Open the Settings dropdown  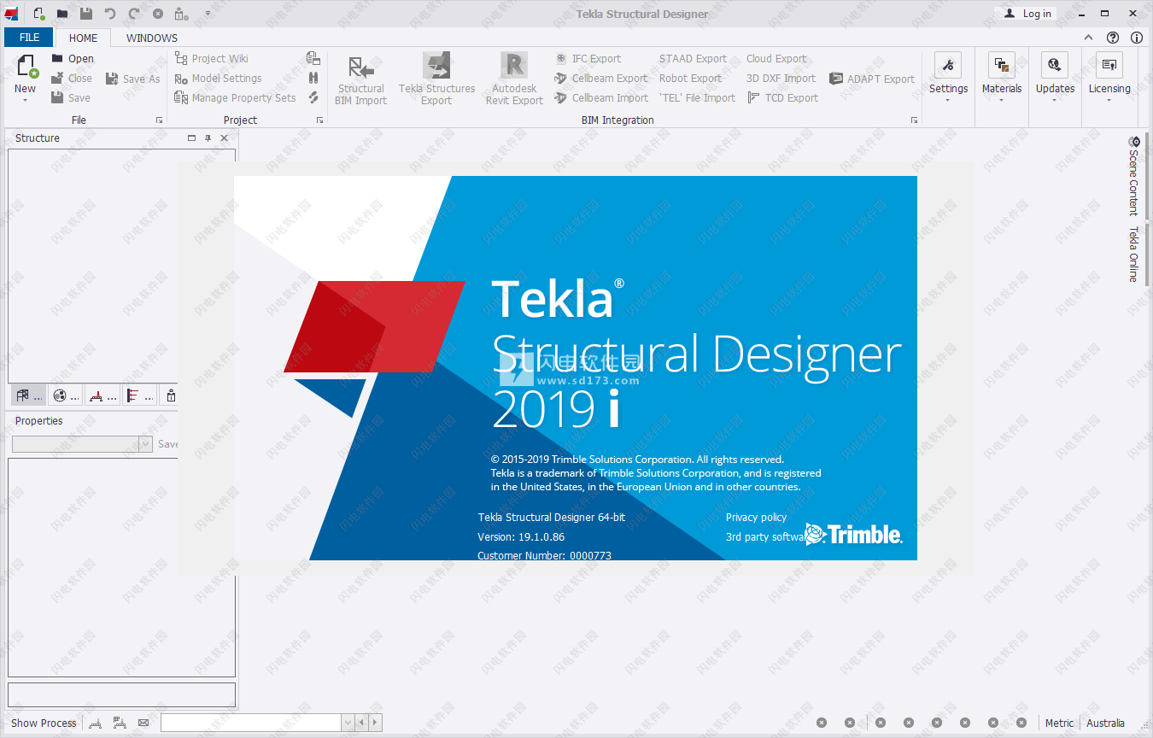(948, 77)
